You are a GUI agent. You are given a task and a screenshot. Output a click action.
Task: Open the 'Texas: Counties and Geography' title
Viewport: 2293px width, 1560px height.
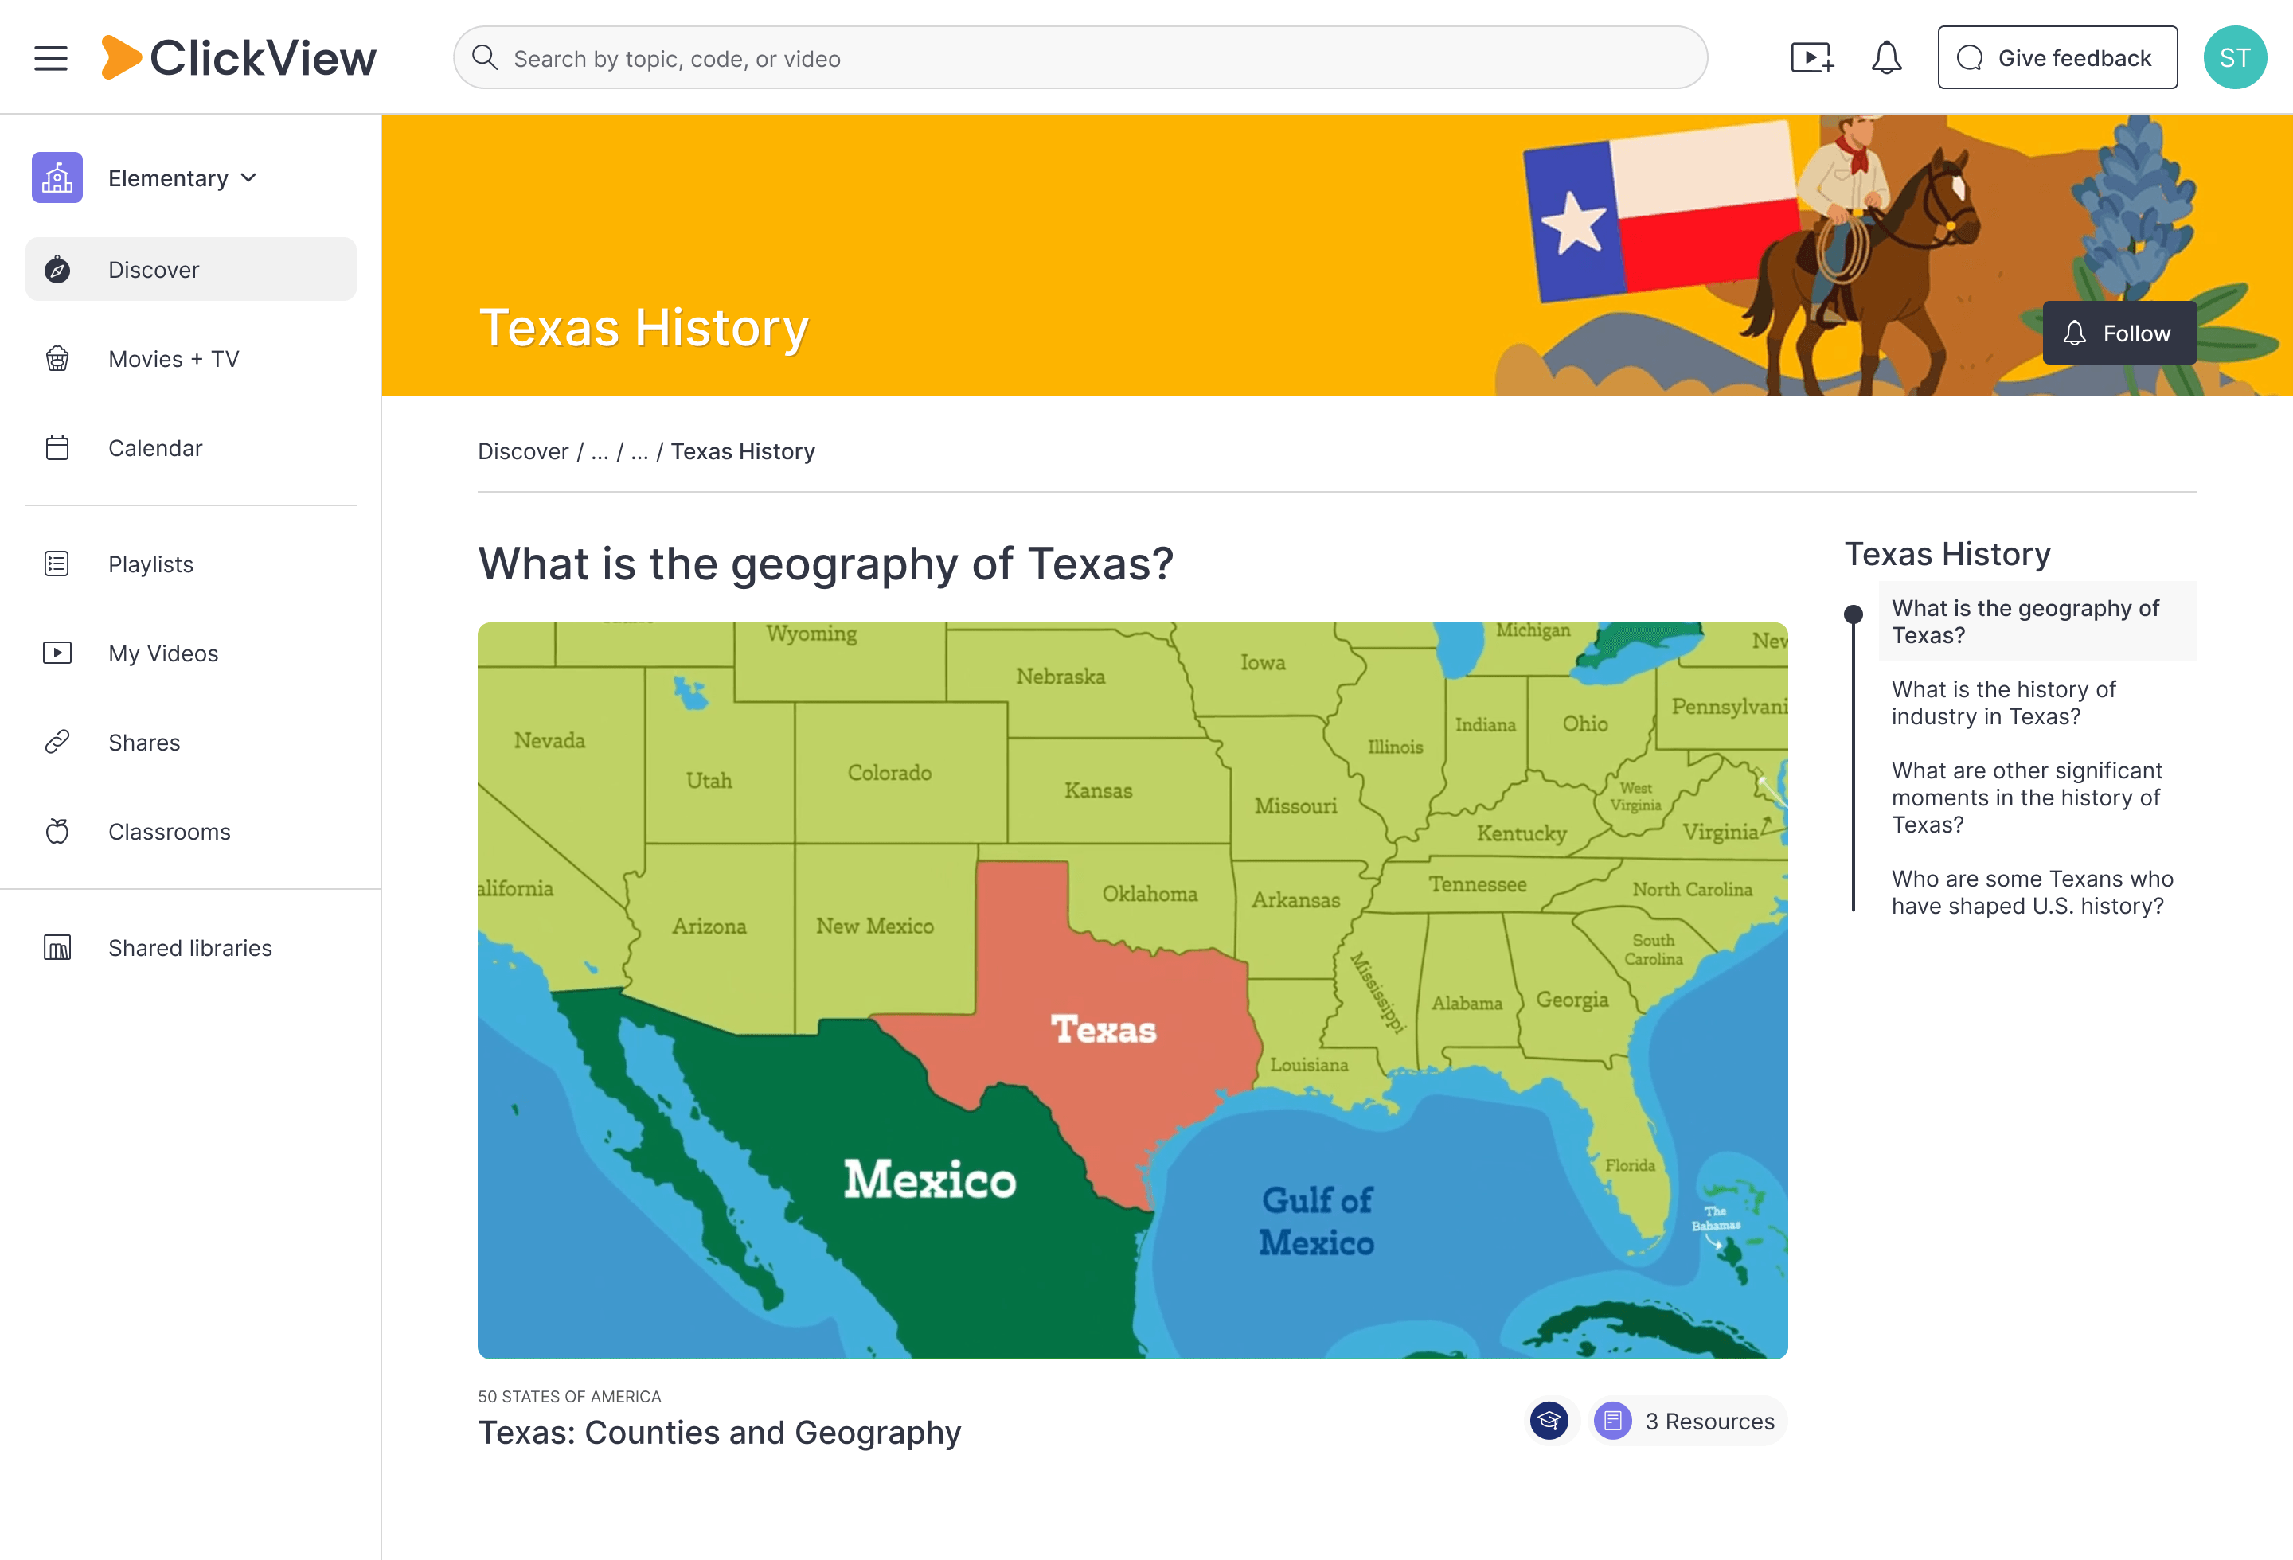[719, 1432]
